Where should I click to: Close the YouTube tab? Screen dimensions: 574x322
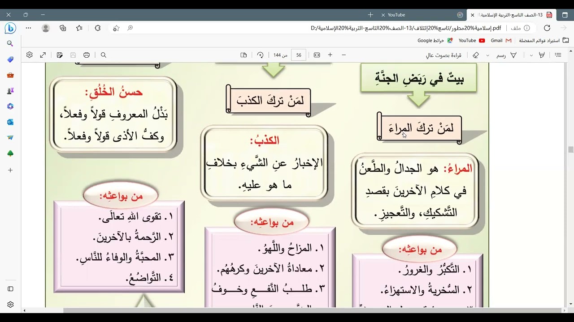(x=383, y=15)
